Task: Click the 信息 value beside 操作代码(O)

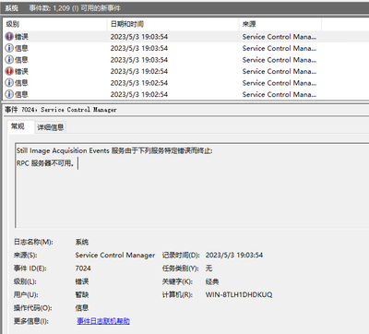Action: tap(82, 308)
